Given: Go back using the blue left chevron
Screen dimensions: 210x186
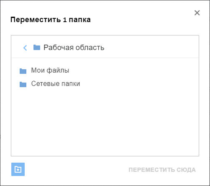Looking at the screenshot, I should click(25, 48).
